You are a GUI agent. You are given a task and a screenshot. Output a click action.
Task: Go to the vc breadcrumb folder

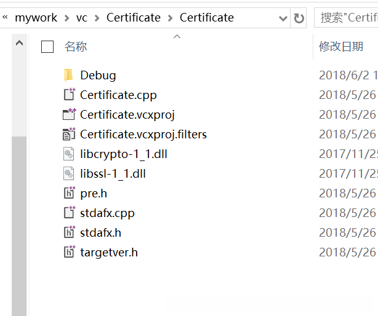tap(82, 18)
